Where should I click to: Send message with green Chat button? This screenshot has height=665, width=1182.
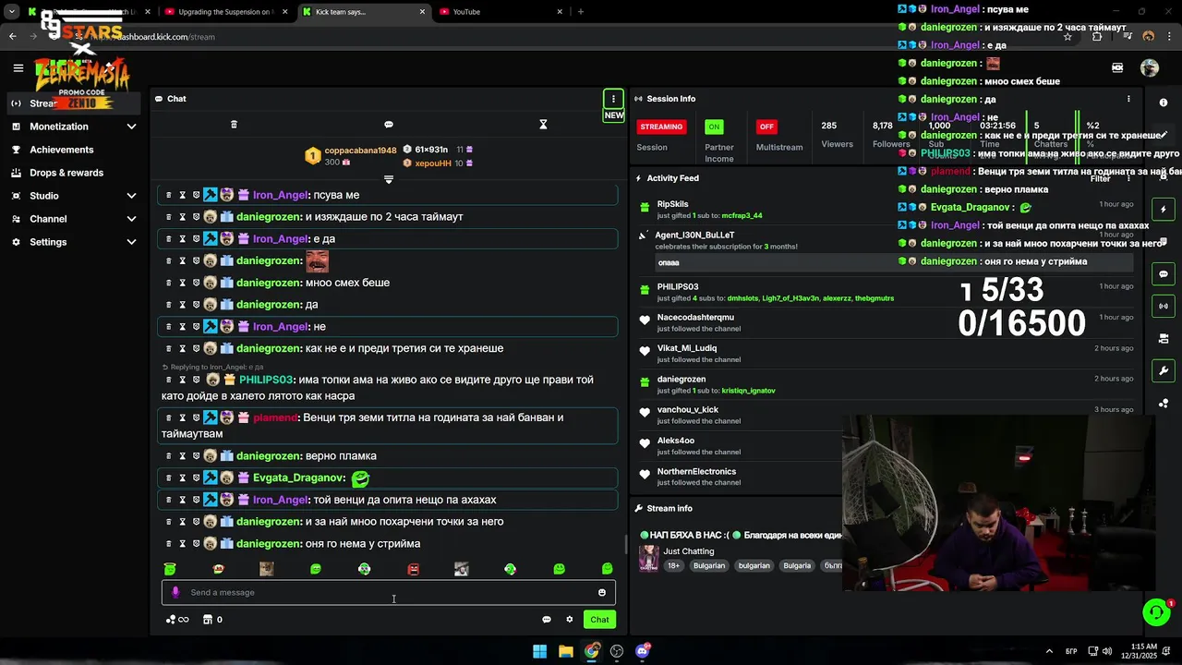tap(600, 620)
